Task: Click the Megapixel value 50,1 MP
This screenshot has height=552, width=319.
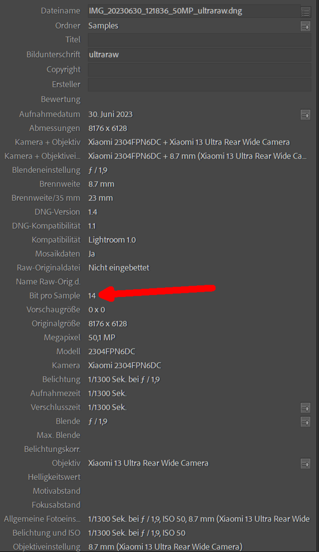Action: tap(102, 337)
